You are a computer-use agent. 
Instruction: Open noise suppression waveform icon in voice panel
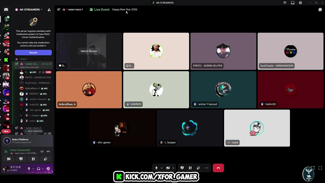[42, 152]
